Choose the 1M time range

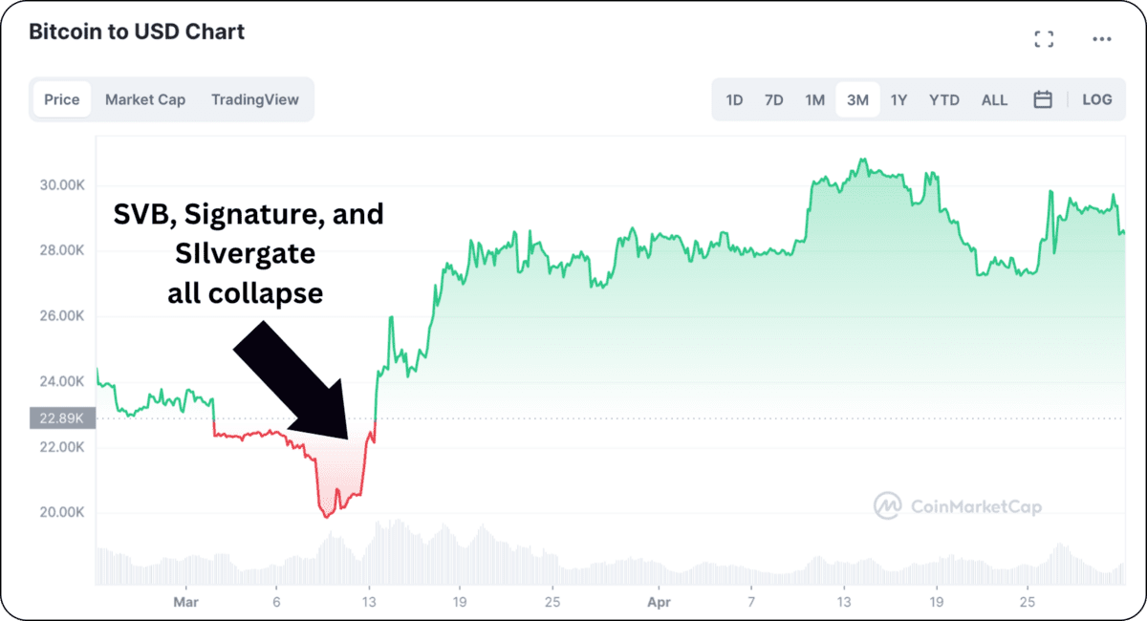coord(814,99)
